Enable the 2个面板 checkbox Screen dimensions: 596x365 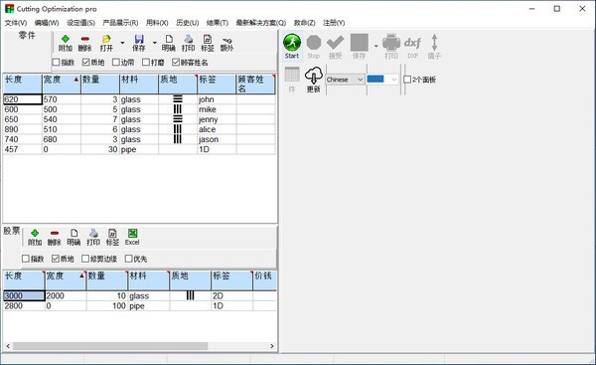coord(407,80)
